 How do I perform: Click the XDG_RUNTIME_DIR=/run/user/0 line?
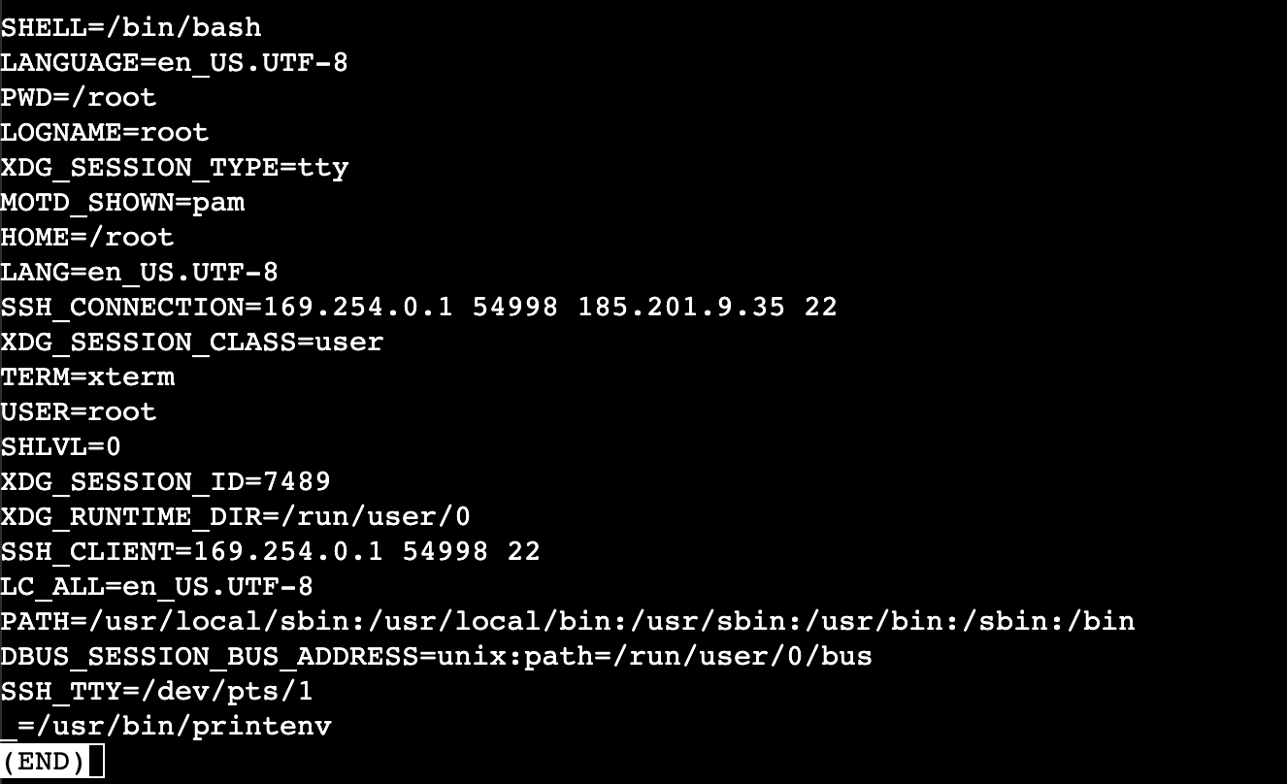(x=236, y=516)
